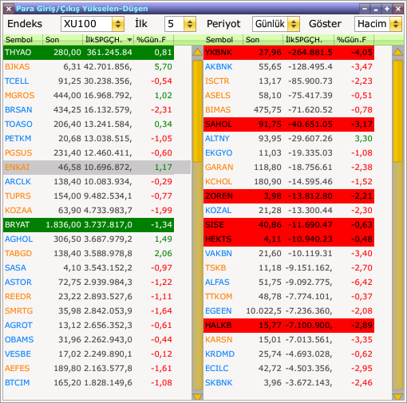Select the ARCLK symbol

point(18,182)
